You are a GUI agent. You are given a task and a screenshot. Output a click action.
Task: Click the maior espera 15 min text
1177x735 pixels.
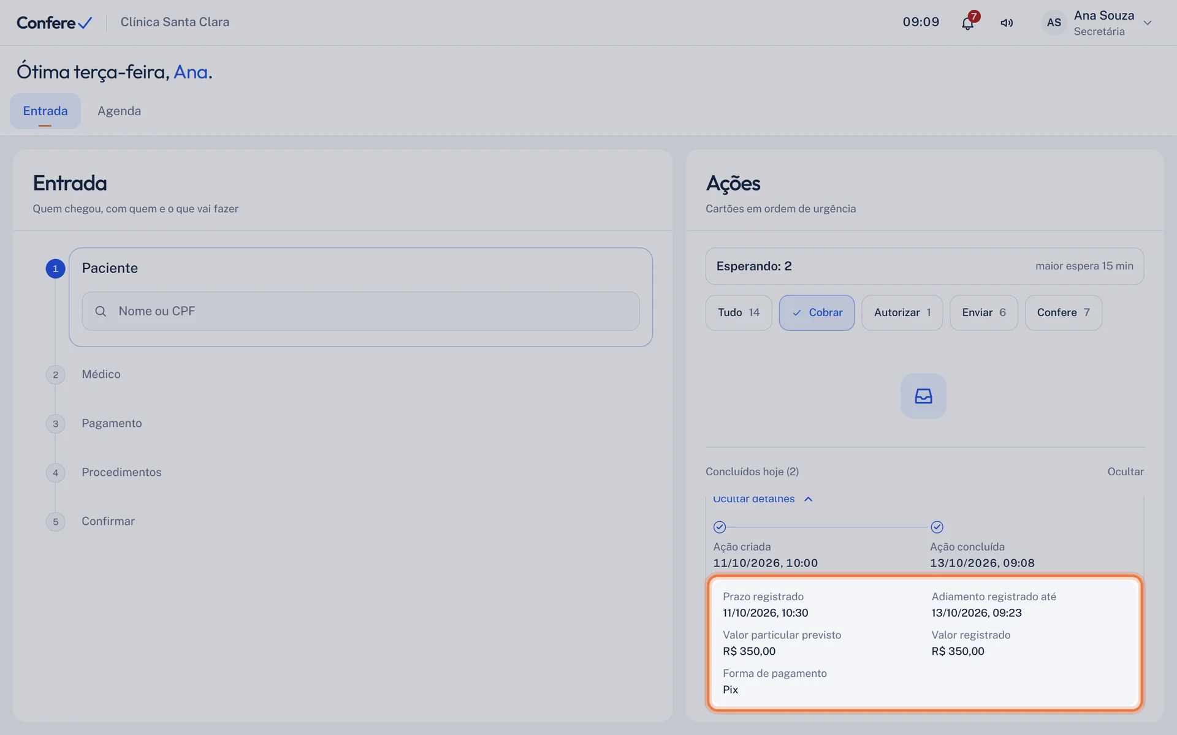(x=1084, y=266)
